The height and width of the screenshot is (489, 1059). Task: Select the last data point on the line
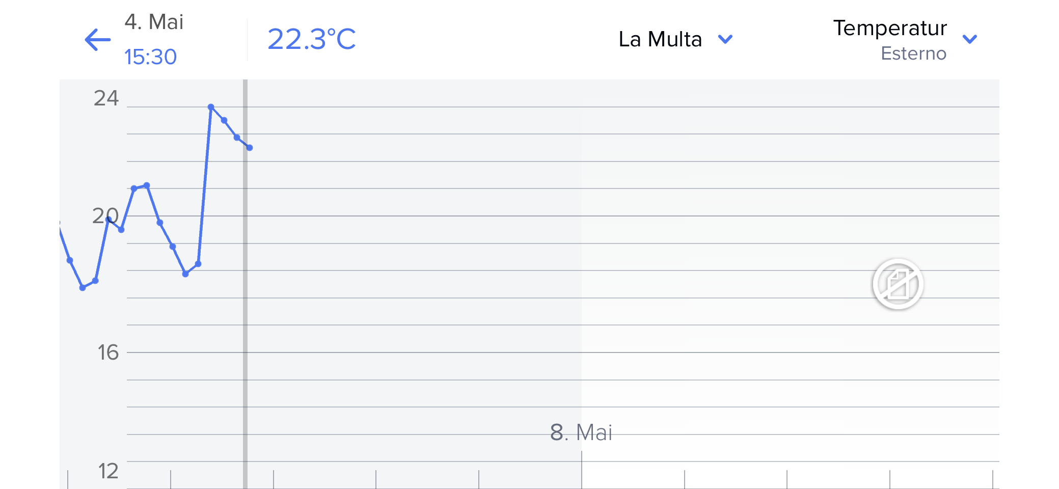tap(250, 148)
